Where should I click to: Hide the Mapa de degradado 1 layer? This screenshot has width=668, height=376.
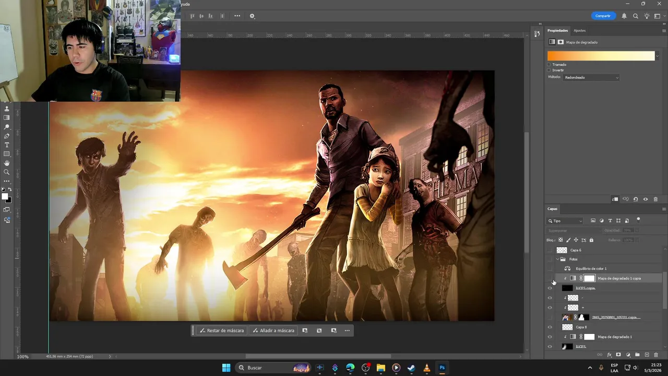(550, 337)
